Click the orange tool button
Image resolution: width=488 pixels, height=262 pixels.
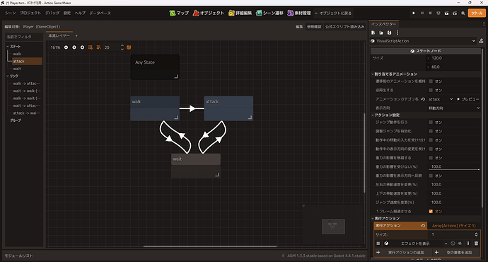pyautogui.click(x=477, y=13)
